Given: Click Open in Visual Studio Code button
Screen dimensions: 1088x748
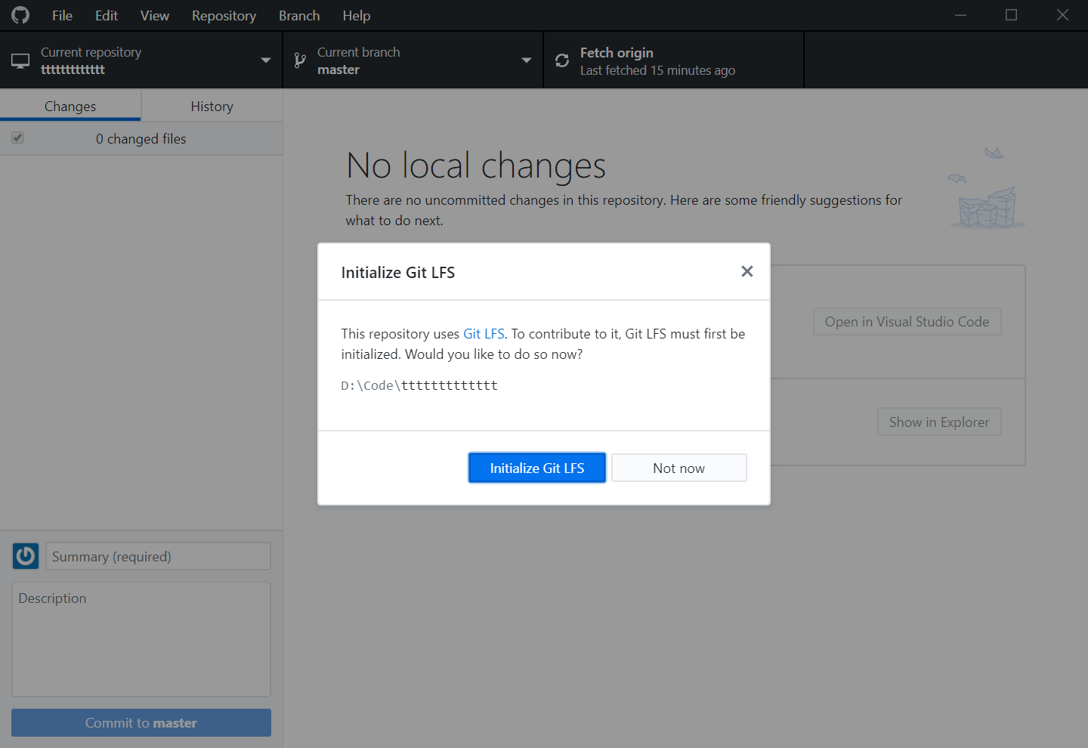Looking at the screenshot, I should click(x=907, y=322).
